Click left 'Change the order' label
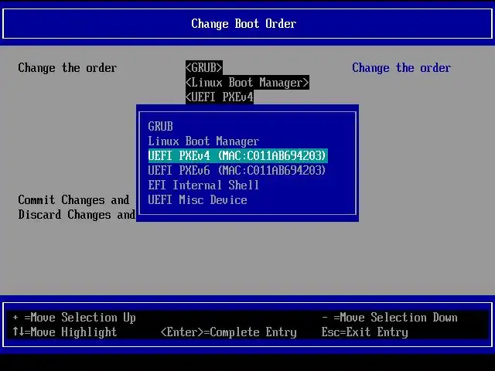Image resolution: width=495 pixels, height=371 pixels. pyautogui.click(x=67, y=68)
